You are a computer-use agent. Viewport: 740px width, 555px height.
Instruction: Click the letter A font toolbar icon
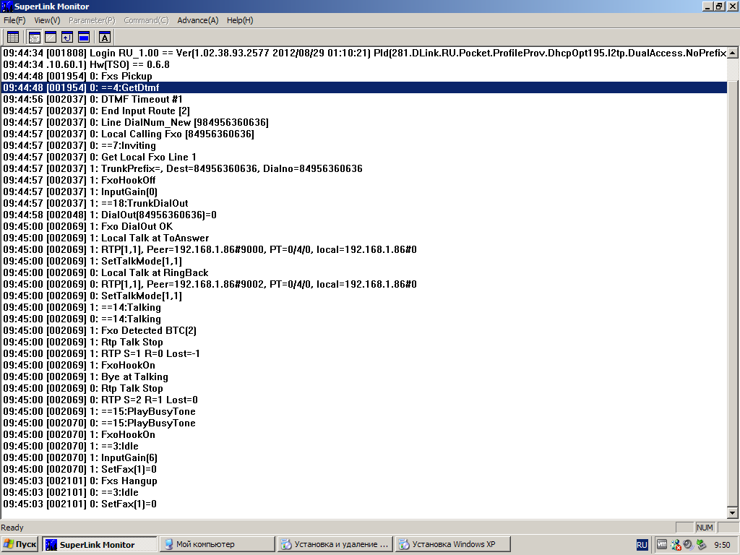[105, 37]
